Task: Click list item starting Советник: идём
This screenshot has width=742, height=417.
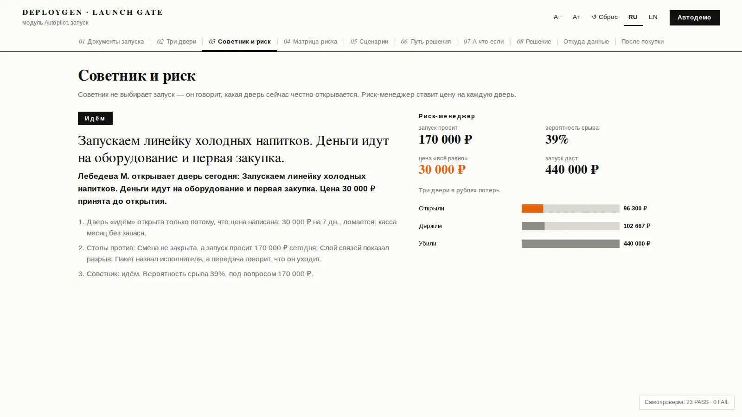Action: click(x=199, y=274)
